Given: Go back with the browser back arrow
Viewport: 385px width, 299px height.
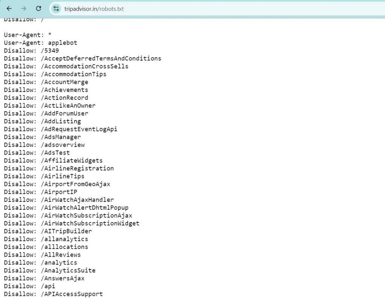Looking at the screenshot, I should [9, 9].
